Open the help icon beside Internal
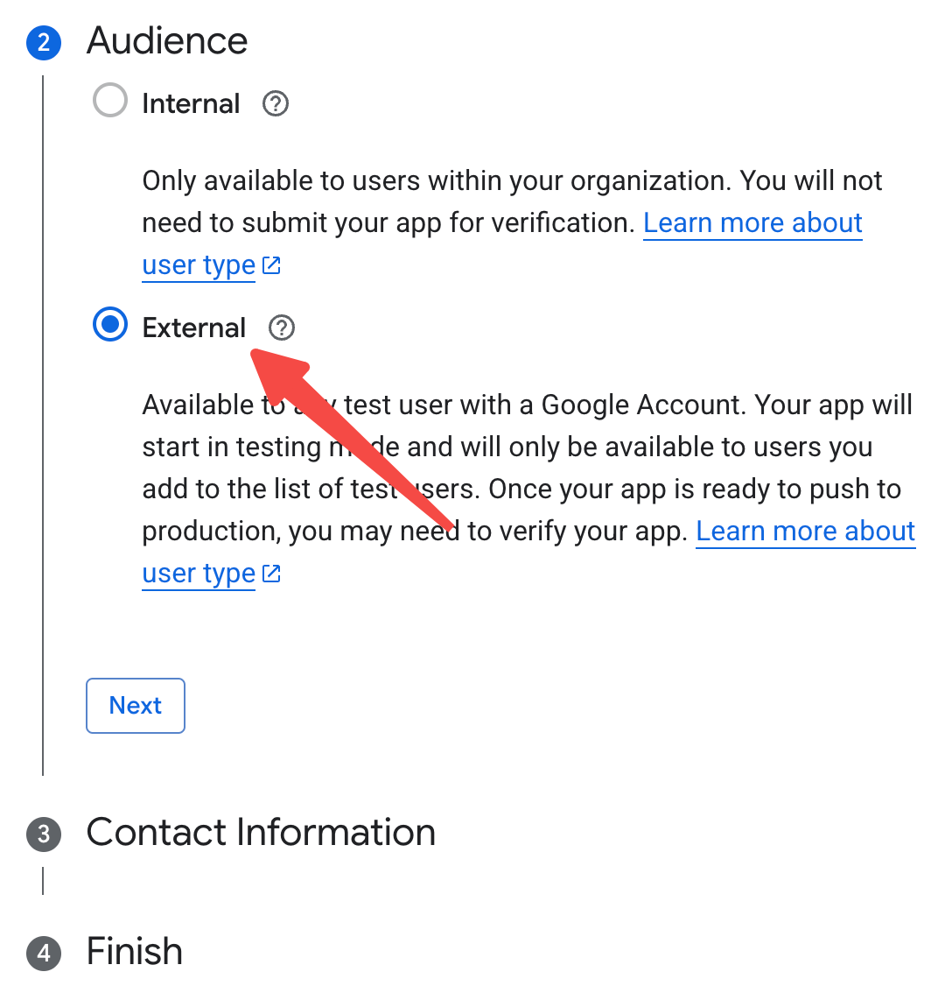 click(x=276, y=104)
